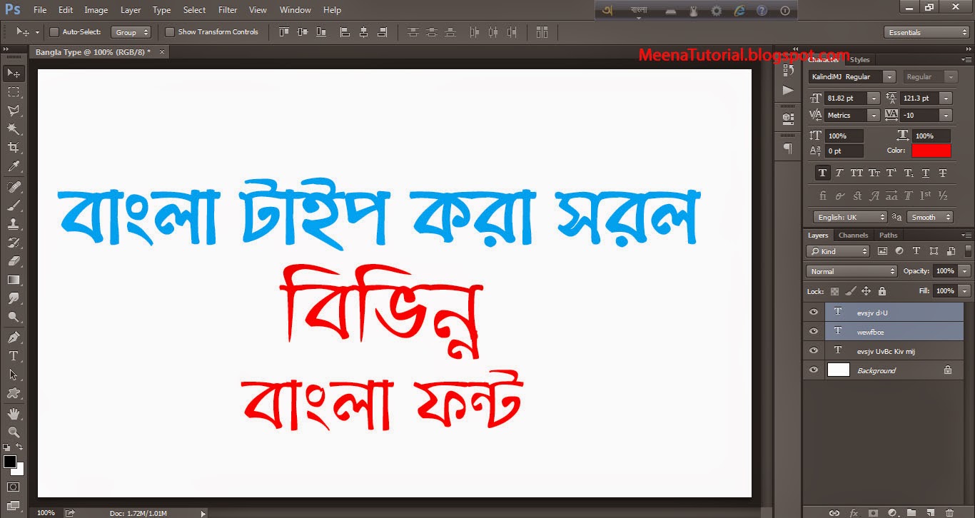Screen dimensions: 975x518
Task: Select the Move tool
Action: tap(13, 72)
